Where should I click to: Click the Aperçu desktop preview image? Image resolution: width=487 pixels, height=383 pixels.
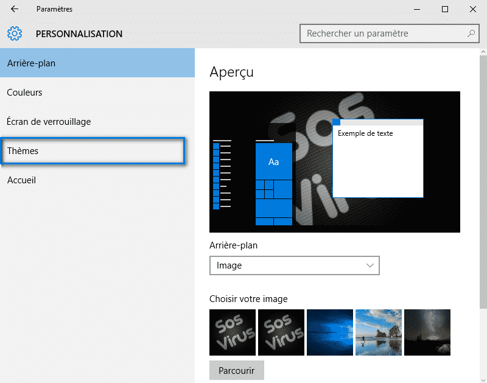(334, 162)
